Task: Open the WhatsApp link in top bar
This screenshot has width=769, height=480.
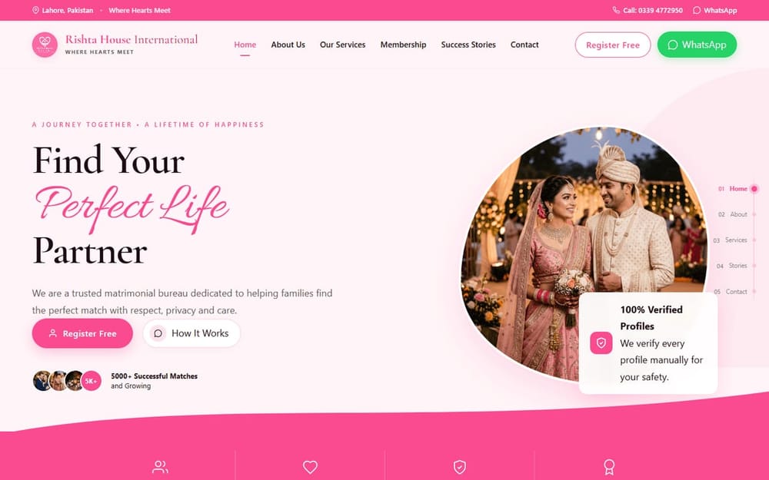Action: coord(714,10)
